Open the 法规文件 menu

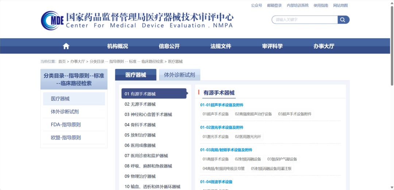[x=221, y=46]
